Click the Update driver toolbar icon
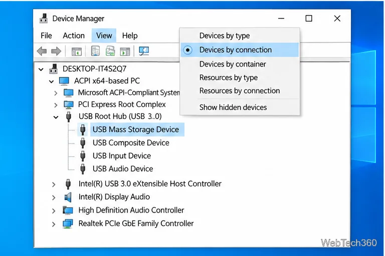The height and width of the screenshot is (256, 385). coord(110,51)
